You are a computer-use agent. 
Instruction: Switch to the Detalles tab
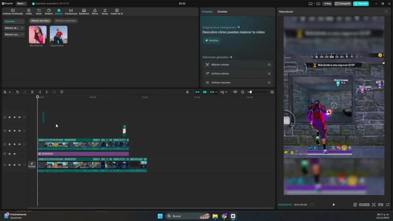click(x=222, y=12)
